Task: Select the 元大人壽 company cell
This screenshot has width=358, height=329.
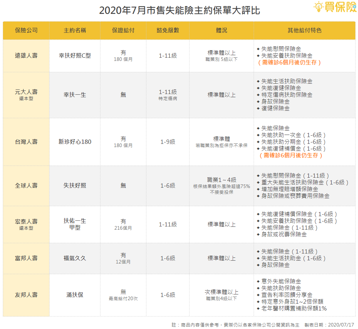Action: (26, 95)
